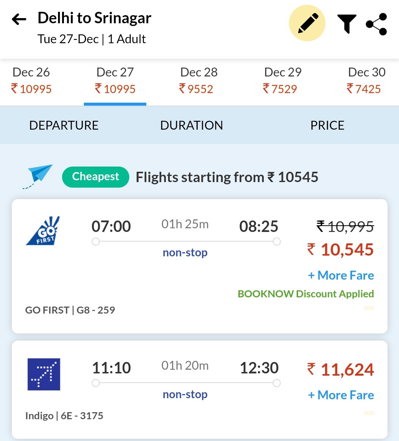The image size is (399, 441).
Task: Tap the share icon
Action: coord(376,24)
